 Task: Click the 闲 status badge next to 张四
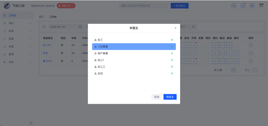172,74
